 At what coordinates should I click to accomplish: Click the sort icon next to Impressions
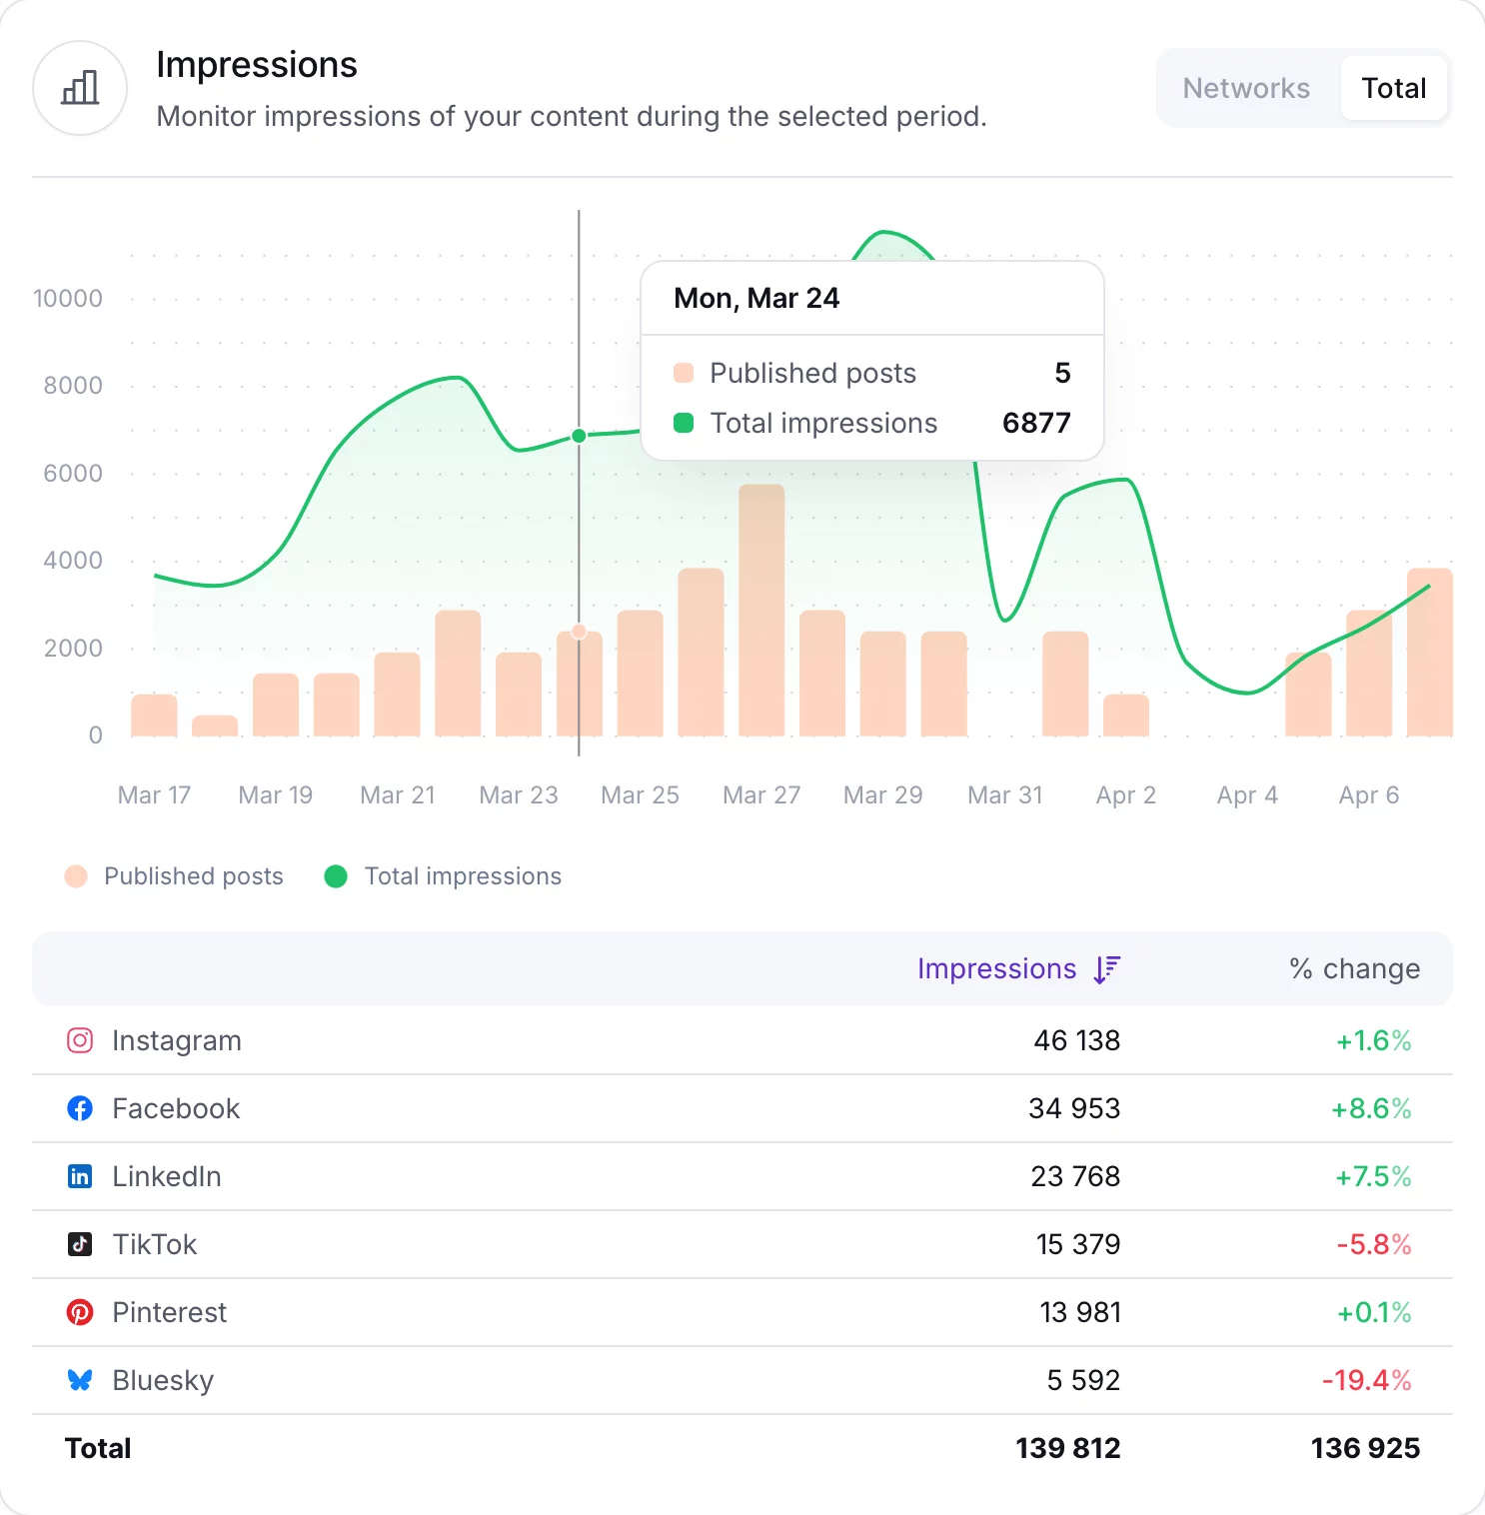tap(1105, 968)
